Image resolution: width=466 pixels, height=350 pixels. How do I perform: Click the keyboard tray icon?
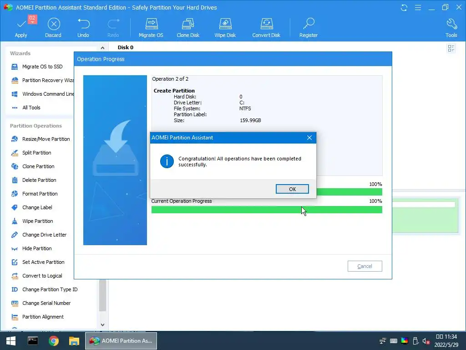[394, 341]
